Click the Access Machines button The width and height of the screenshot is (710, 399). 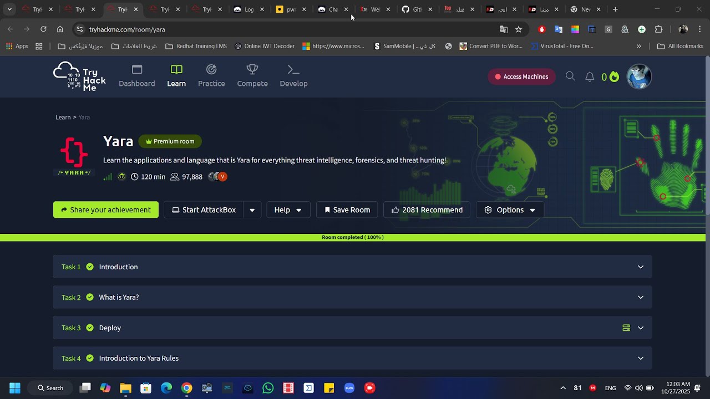pos(521,77)
